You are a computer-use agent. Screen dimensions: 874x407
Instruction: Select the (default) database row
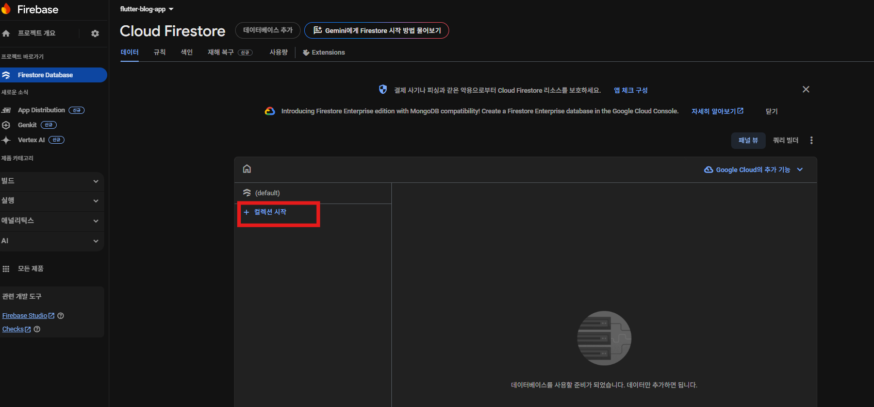pyautogui.click(x=313, y=193)
